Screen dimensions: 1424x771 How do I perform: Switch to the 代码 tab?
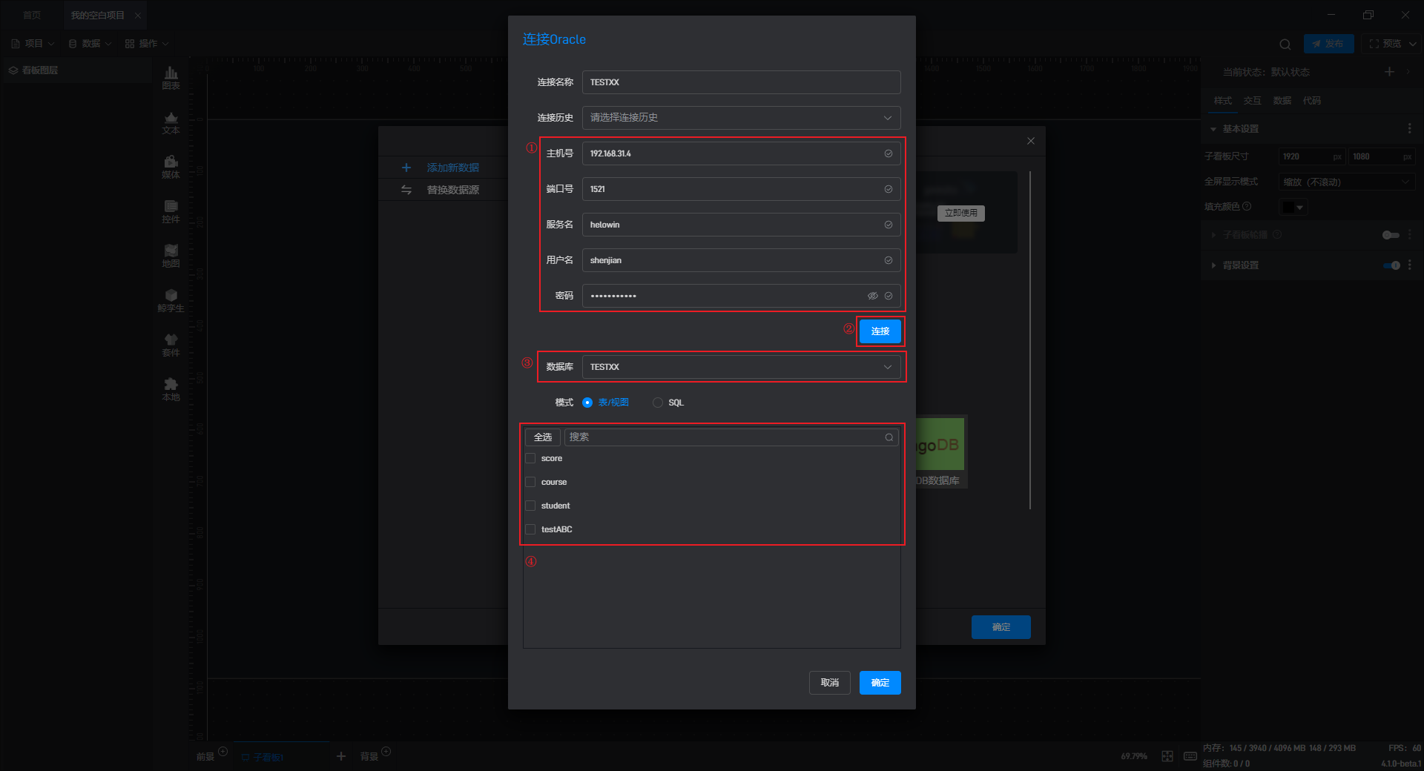click(x=1312, y=101)
